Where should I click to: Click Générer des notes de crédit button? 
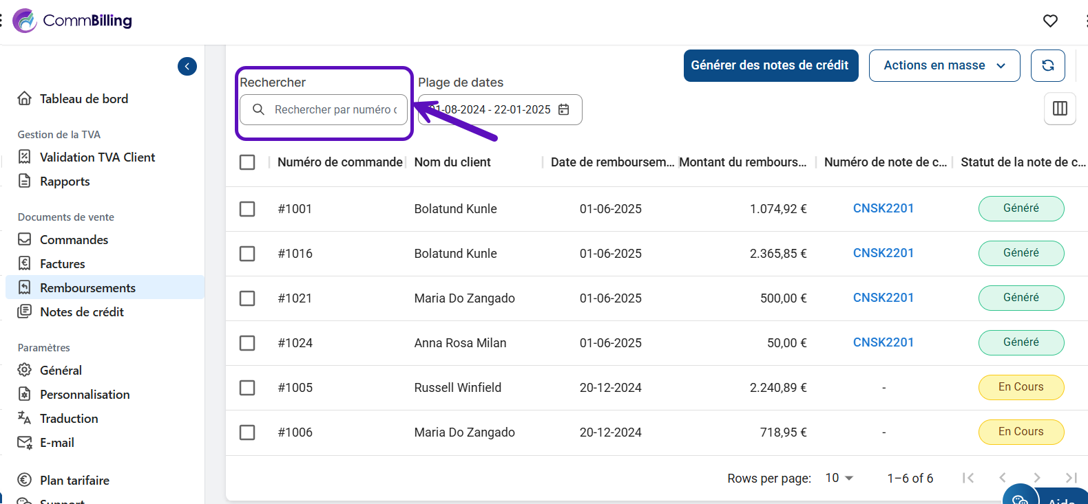pyautogui.click(x=770, y=65)
